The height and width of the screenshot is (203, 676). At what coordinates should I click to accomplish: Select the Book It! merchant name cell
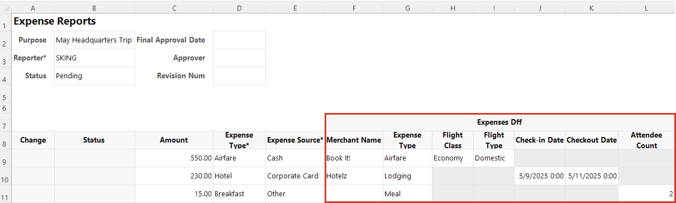(x=354, y=158)
